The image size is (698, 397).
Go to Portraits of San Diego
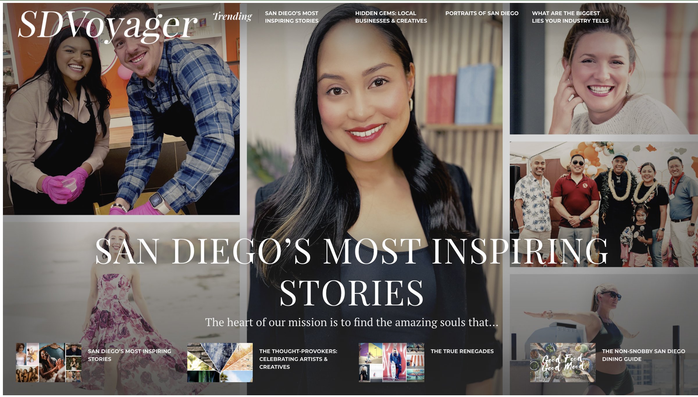[482, 13]
